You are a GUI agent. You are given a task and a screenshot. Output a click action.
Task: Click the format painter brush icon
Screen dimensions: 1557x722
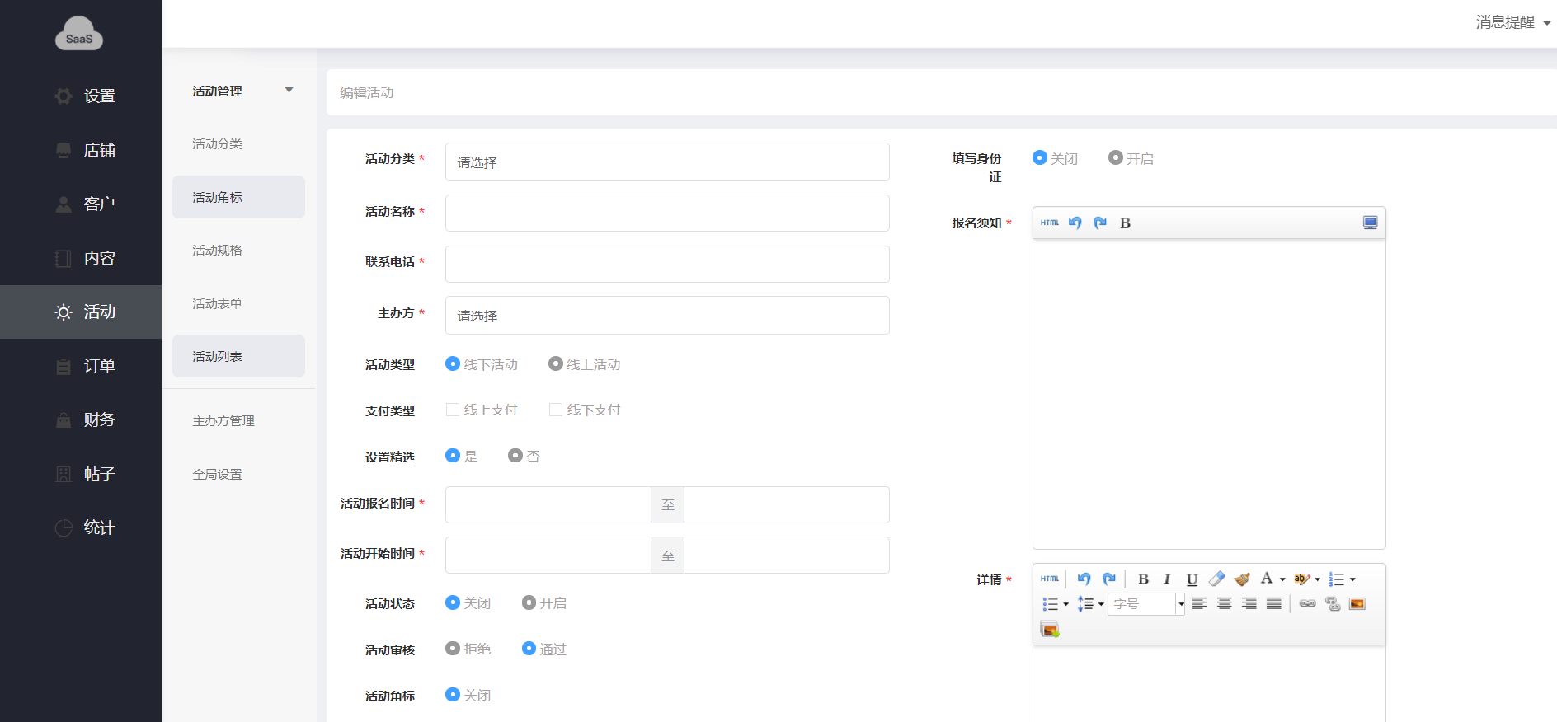pos(1242,579)
